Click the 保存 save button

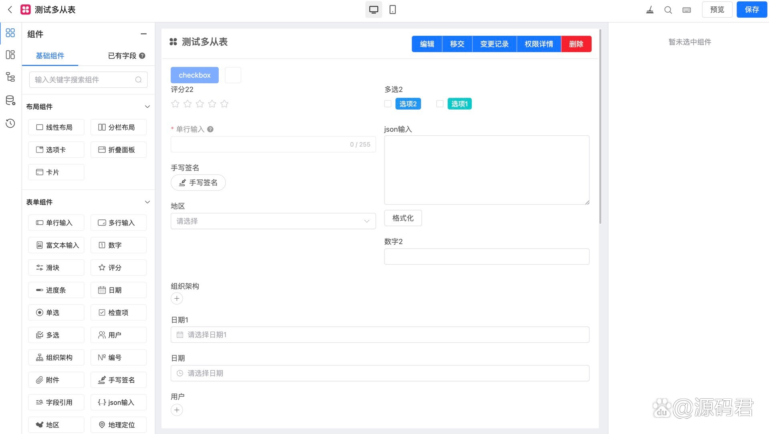coord(752,10)
